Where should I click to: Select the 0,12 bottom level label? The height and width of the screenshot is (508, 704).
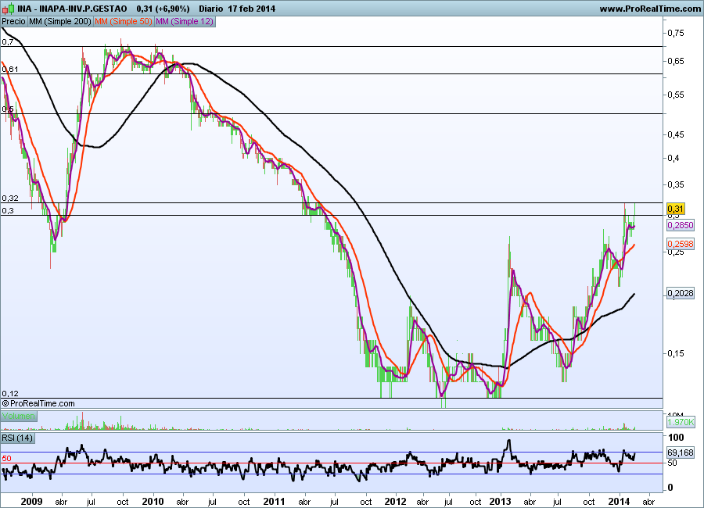click(x=10, y=394)
